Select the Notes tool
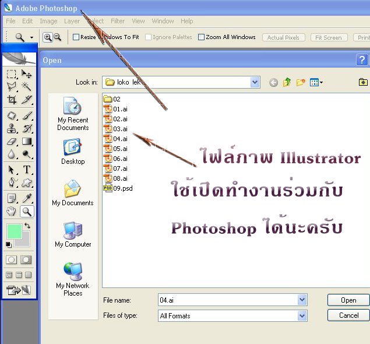This screenshot has height=344, width=370. click(x=11, y=198)
